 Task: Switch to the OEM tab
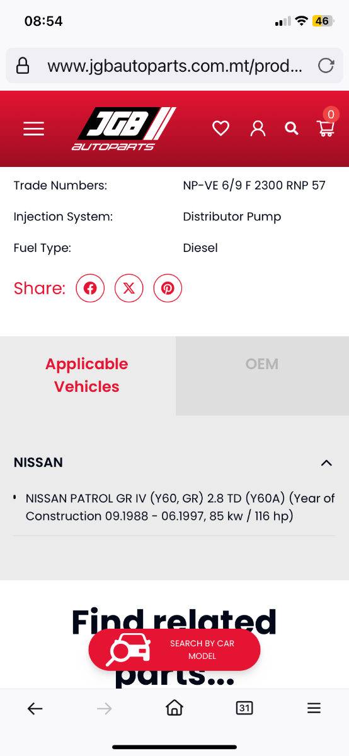pos(262,364)
